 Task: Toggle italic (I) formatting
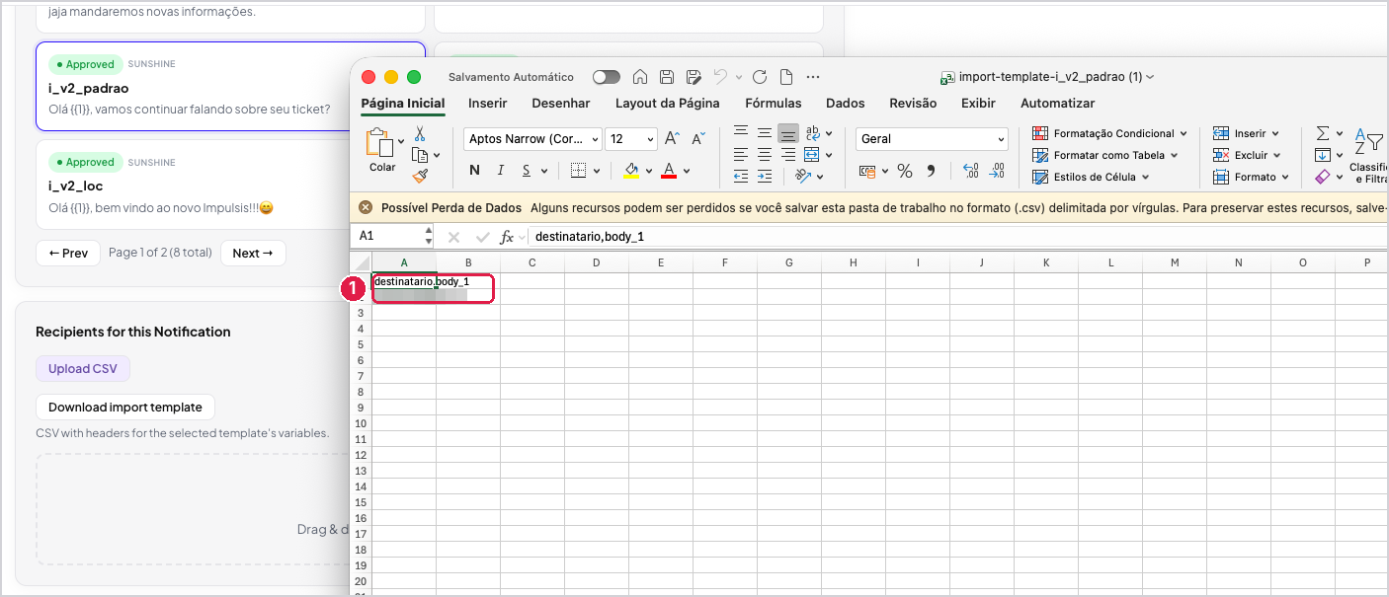[502, 171]
